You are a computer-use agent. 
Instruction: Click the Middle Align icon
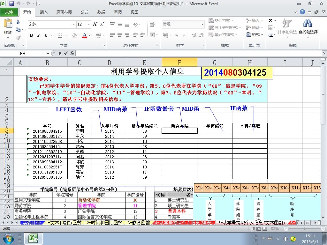click(x=120, y=24)
